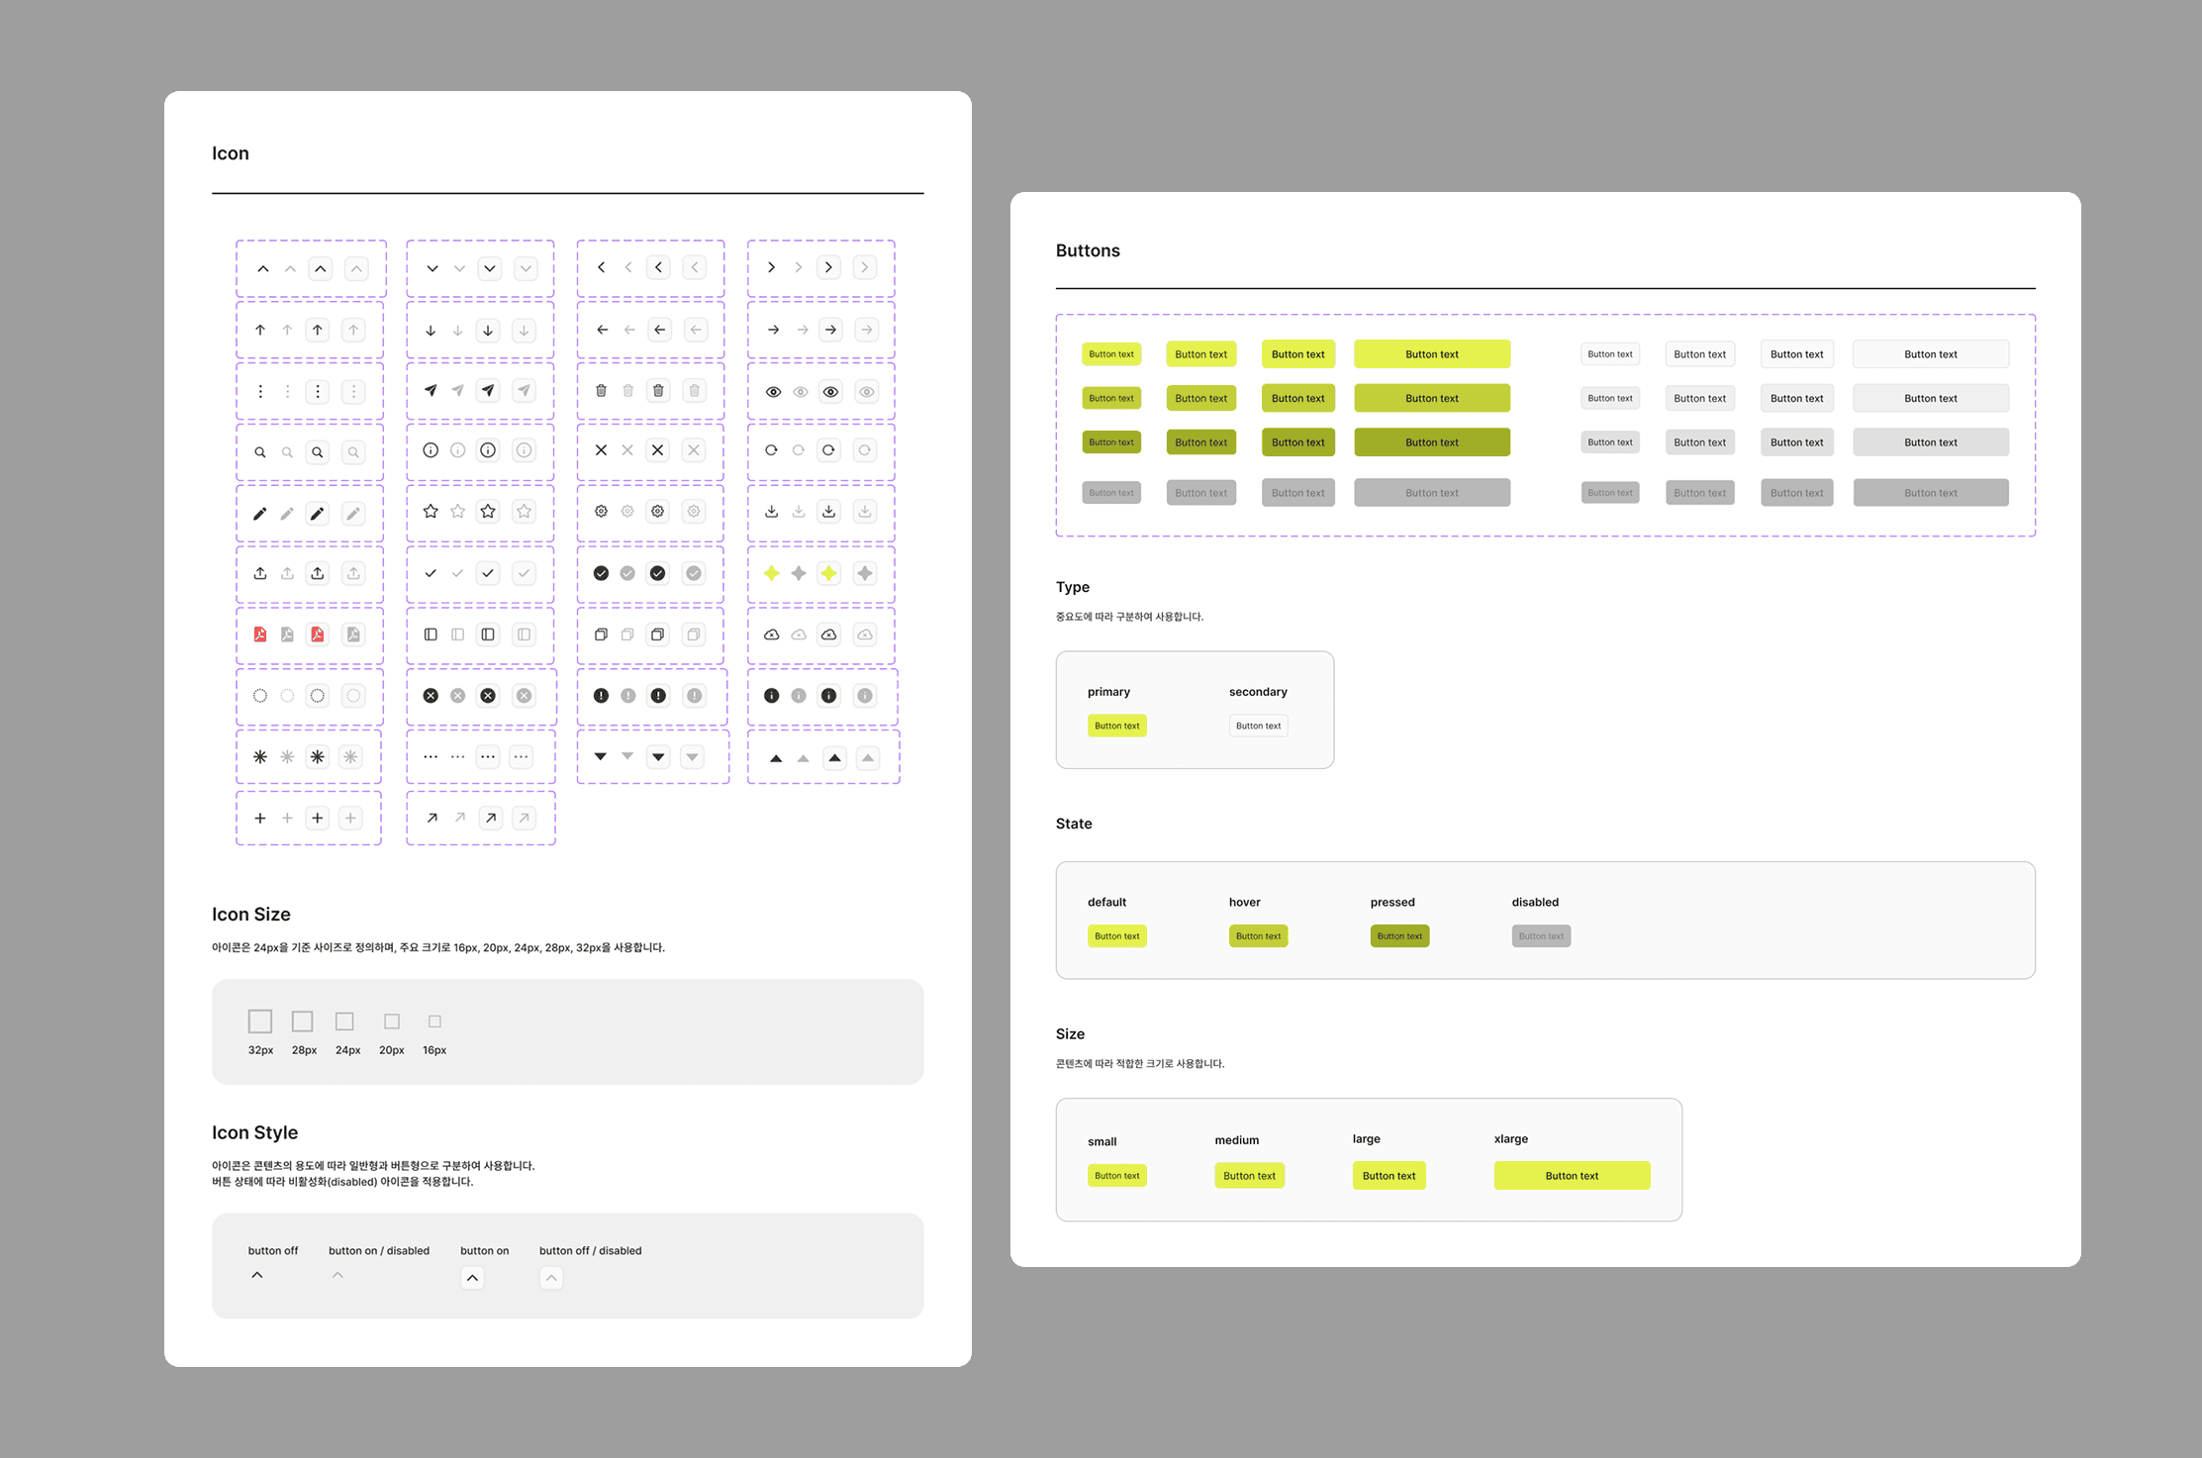Click the borderless yellow sparkle icon

pyautogui.click(x=772, y=573)
